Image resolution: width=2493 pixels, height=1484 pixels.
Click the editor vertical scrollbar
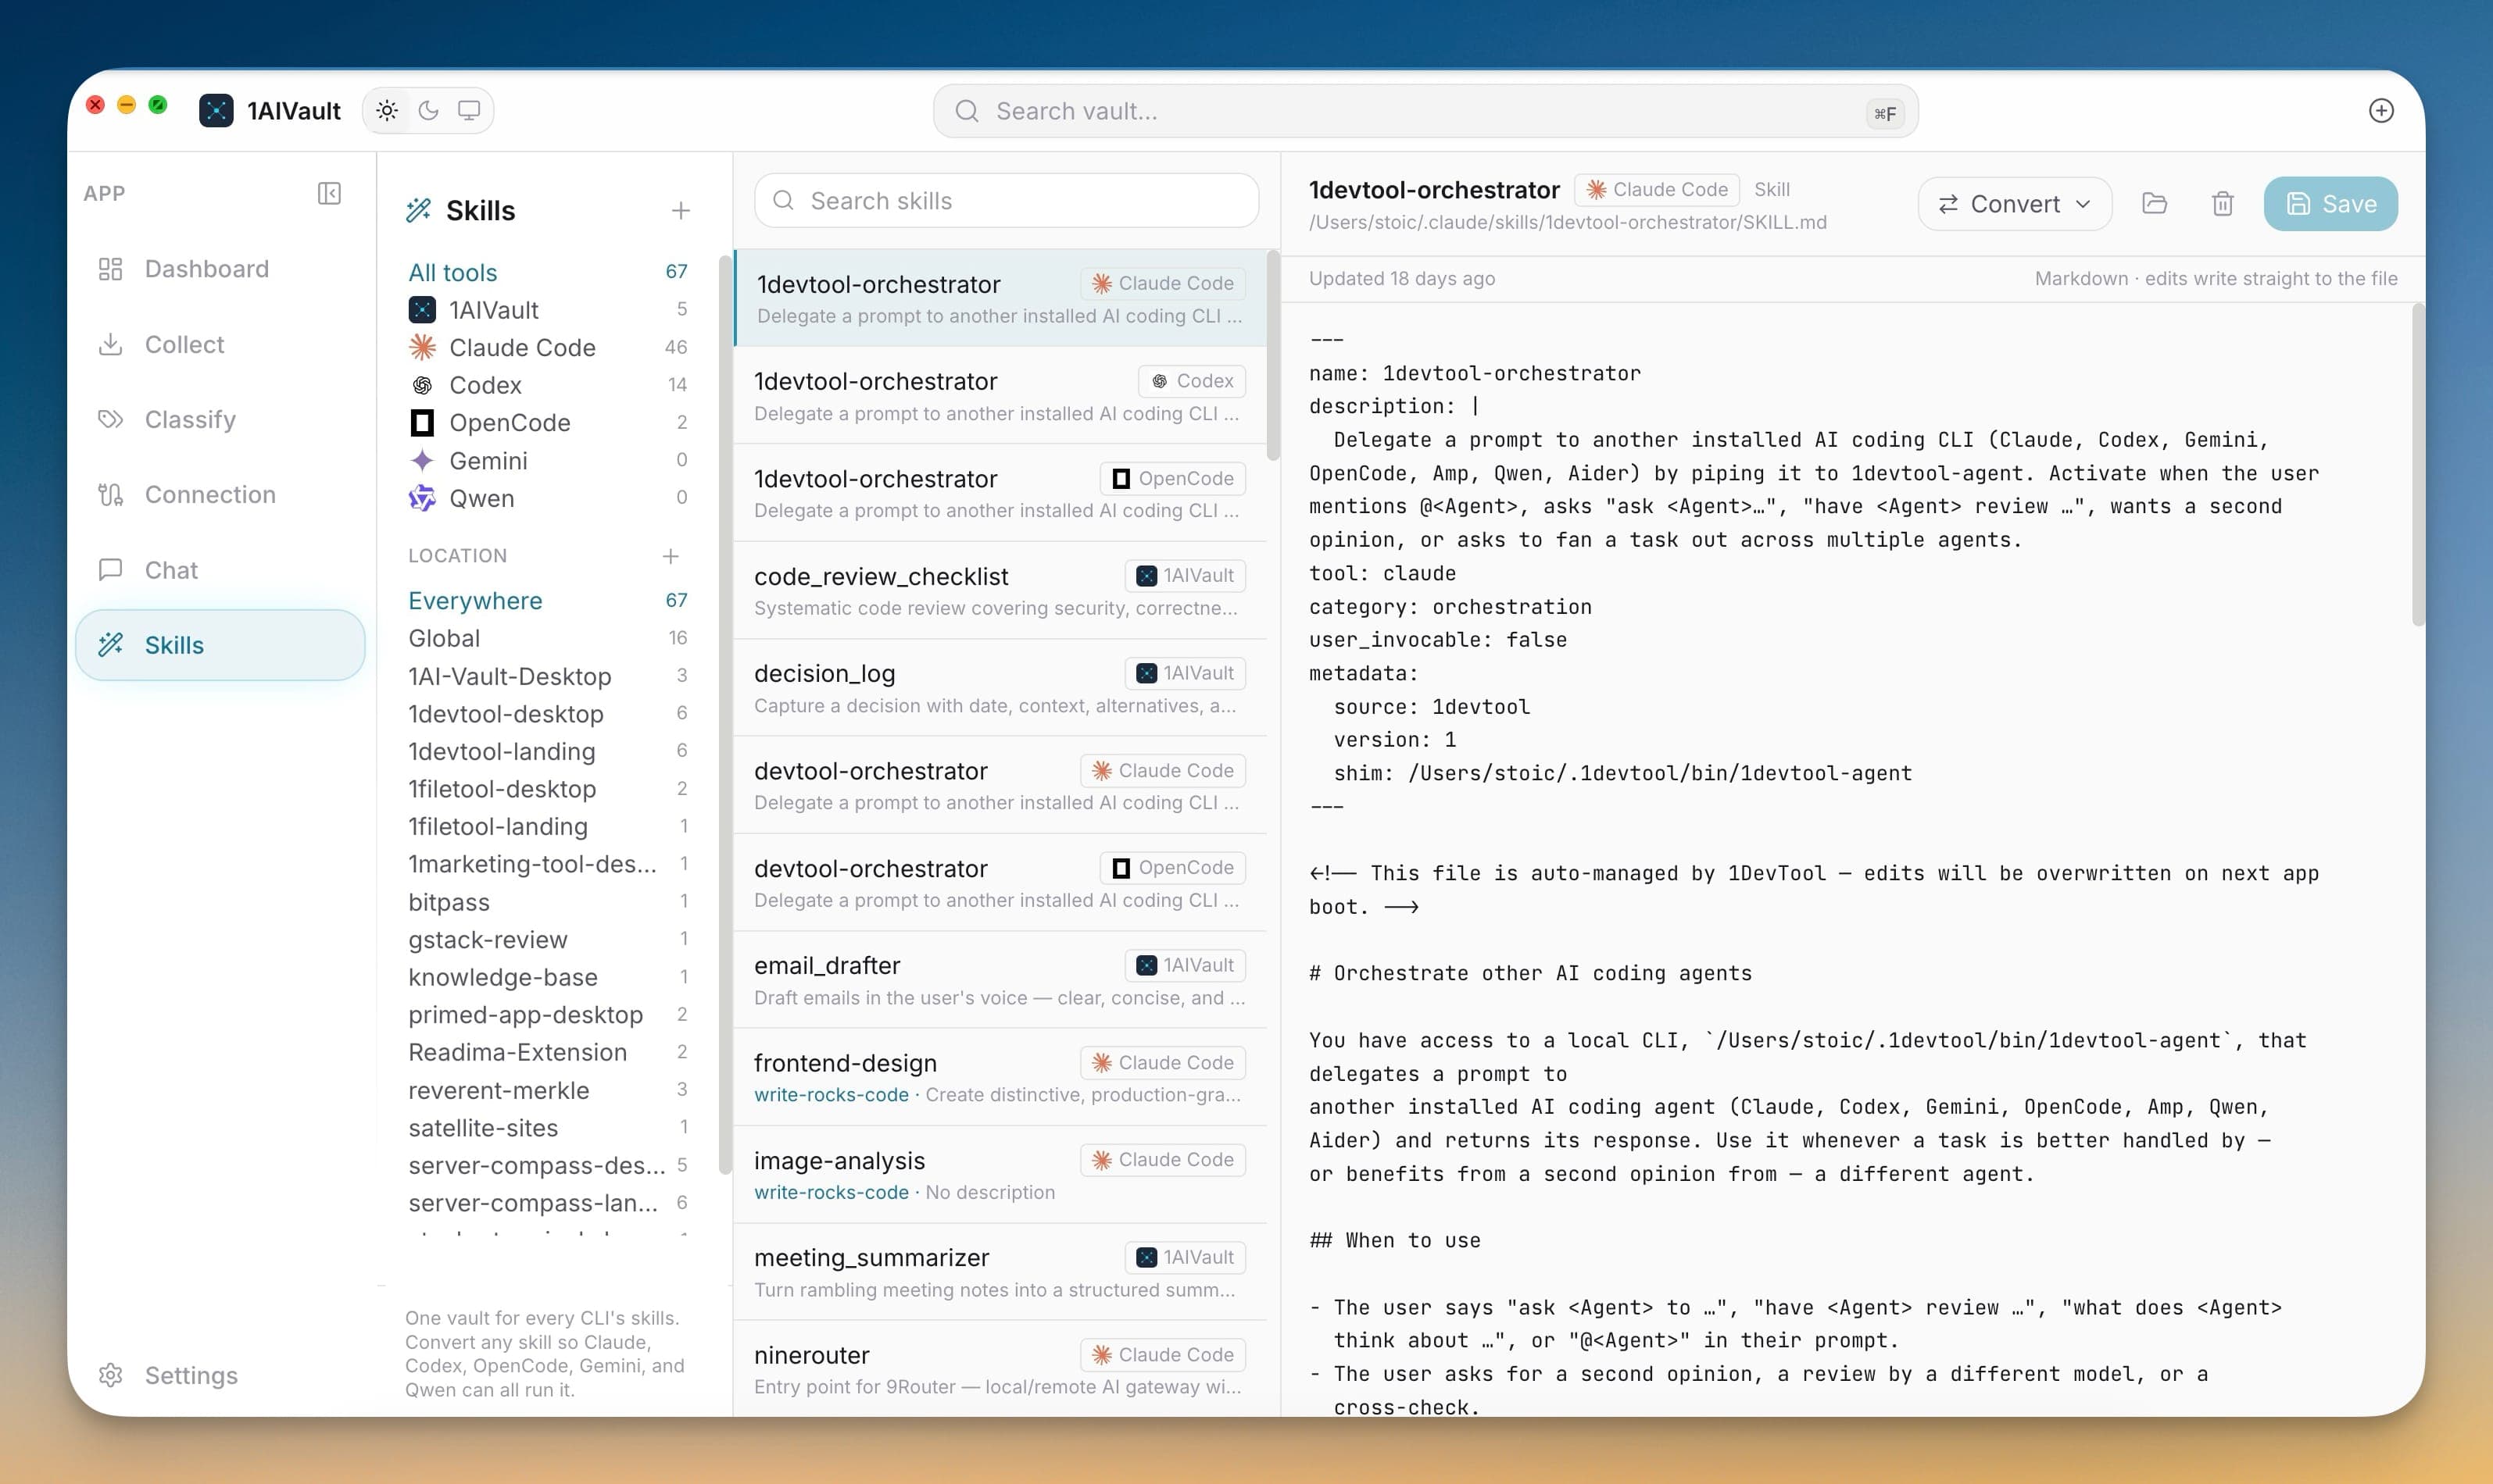point(2418,465)
